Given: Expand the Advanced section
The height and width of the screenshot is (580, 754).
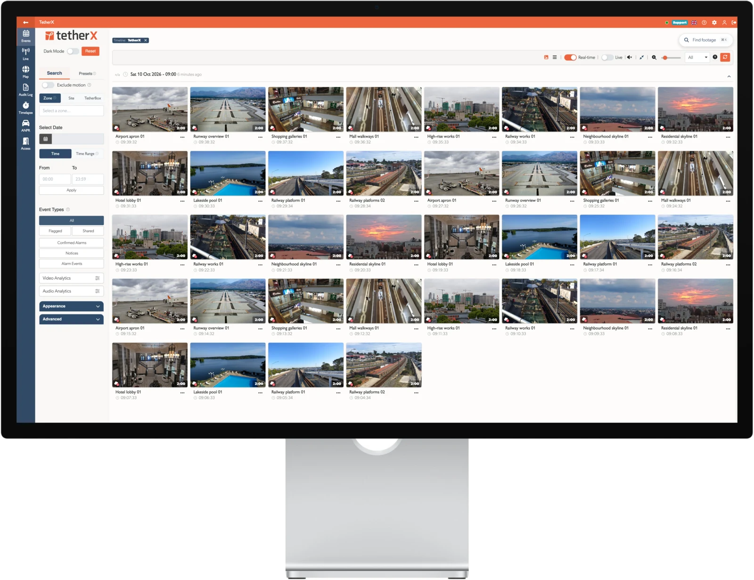Looking at the screenshot, I should (71, 319).
